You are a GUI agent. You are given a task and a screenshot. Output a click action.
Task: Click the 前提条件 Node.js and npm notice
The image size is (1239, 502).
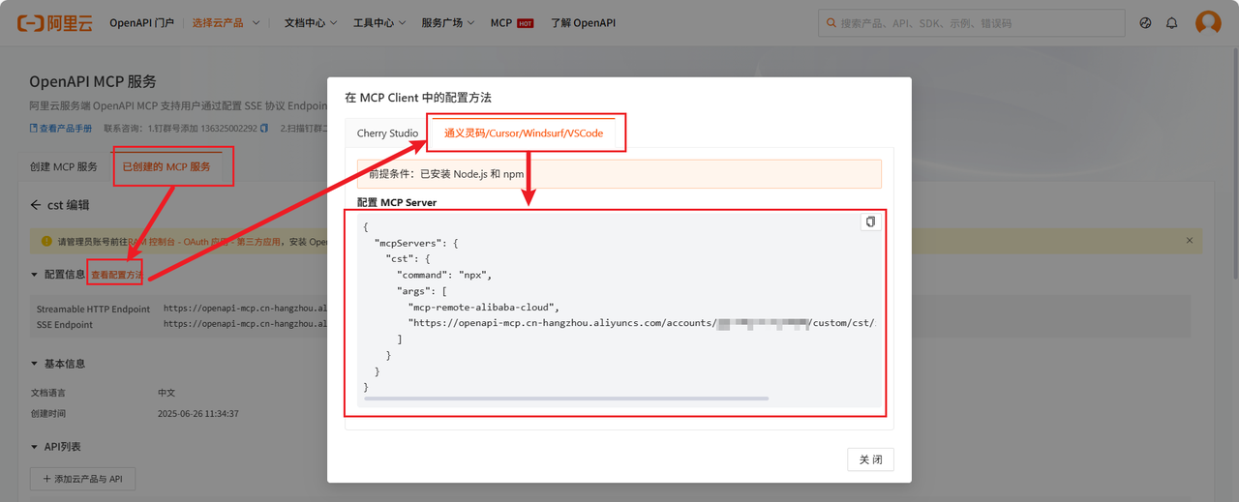[619, 174]
